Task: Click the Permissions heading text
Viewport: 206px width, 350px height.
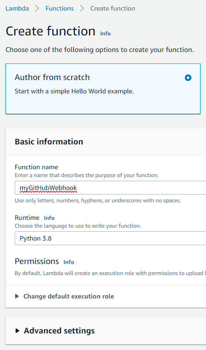Action: 37,261
